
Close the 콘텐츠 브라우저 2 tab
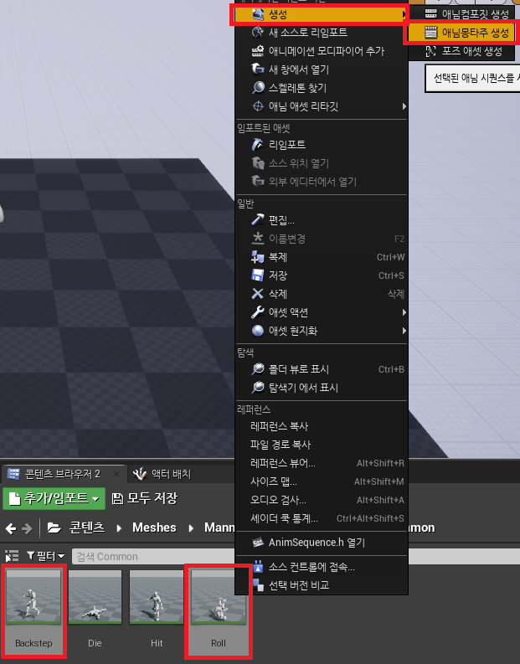point(116,474)
